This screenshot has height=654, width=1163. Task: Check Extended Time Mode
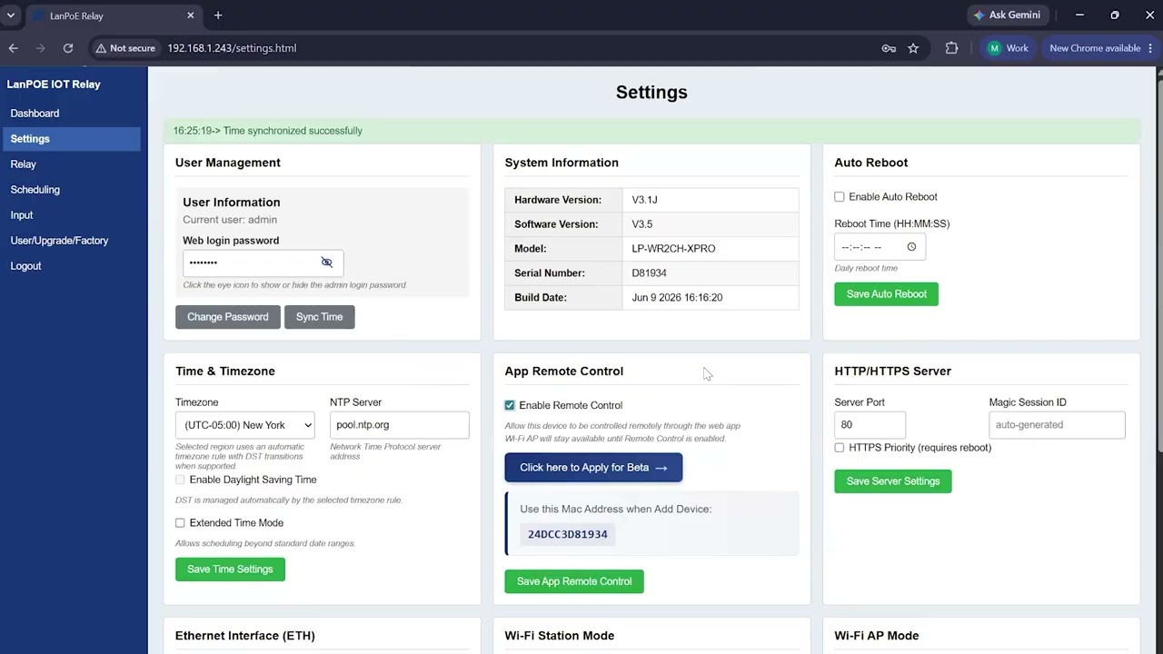(180, 523)
